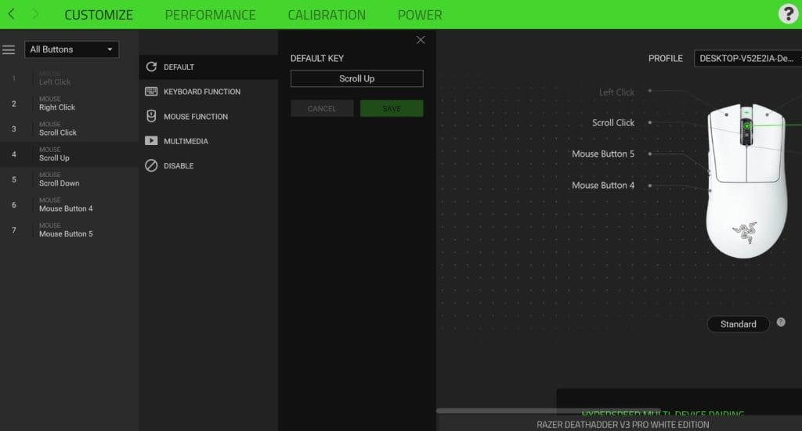The height and width of the screenshot is (431, 802).
Task: Select the Default option icon
Action: click(x=151, y=67)
